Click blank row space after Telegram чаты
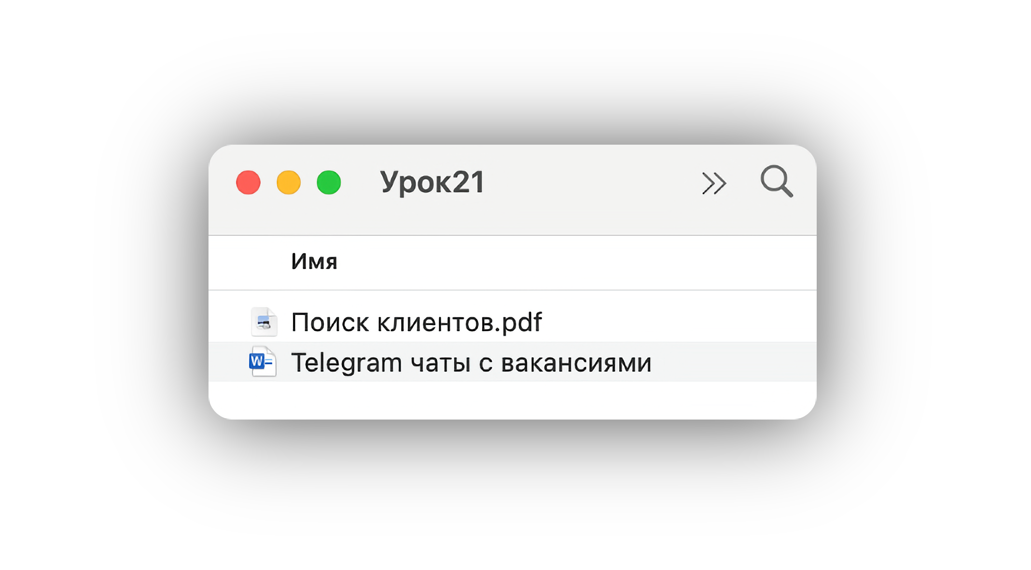The image size is (1031, 570). click(x=734, y=363)
